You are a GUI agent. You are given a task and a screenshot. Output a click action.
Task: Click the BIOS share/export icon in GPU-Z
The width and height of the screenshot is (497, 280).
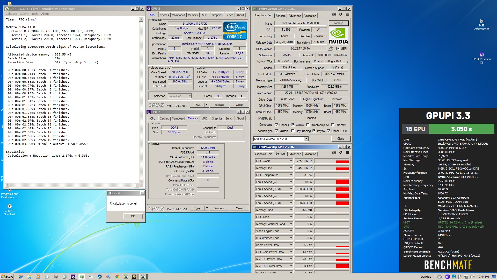(x=330, y=48)
